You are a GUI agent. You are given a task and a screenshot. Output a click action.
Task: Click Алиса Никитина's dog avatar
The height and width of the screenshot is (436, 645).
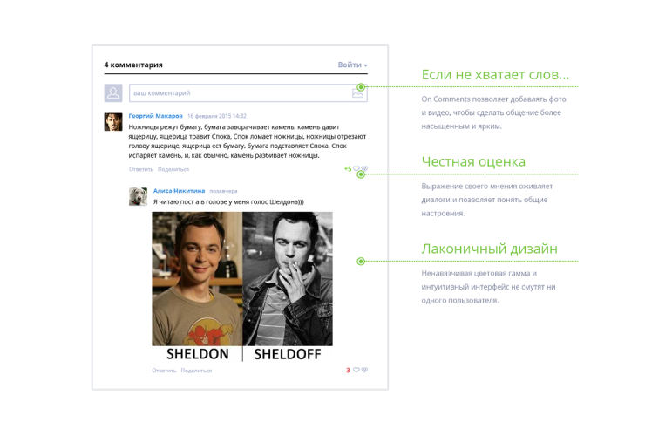click(138, 196)
